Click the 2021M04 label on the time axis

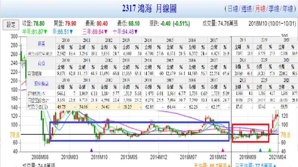(x=277, y=157)
